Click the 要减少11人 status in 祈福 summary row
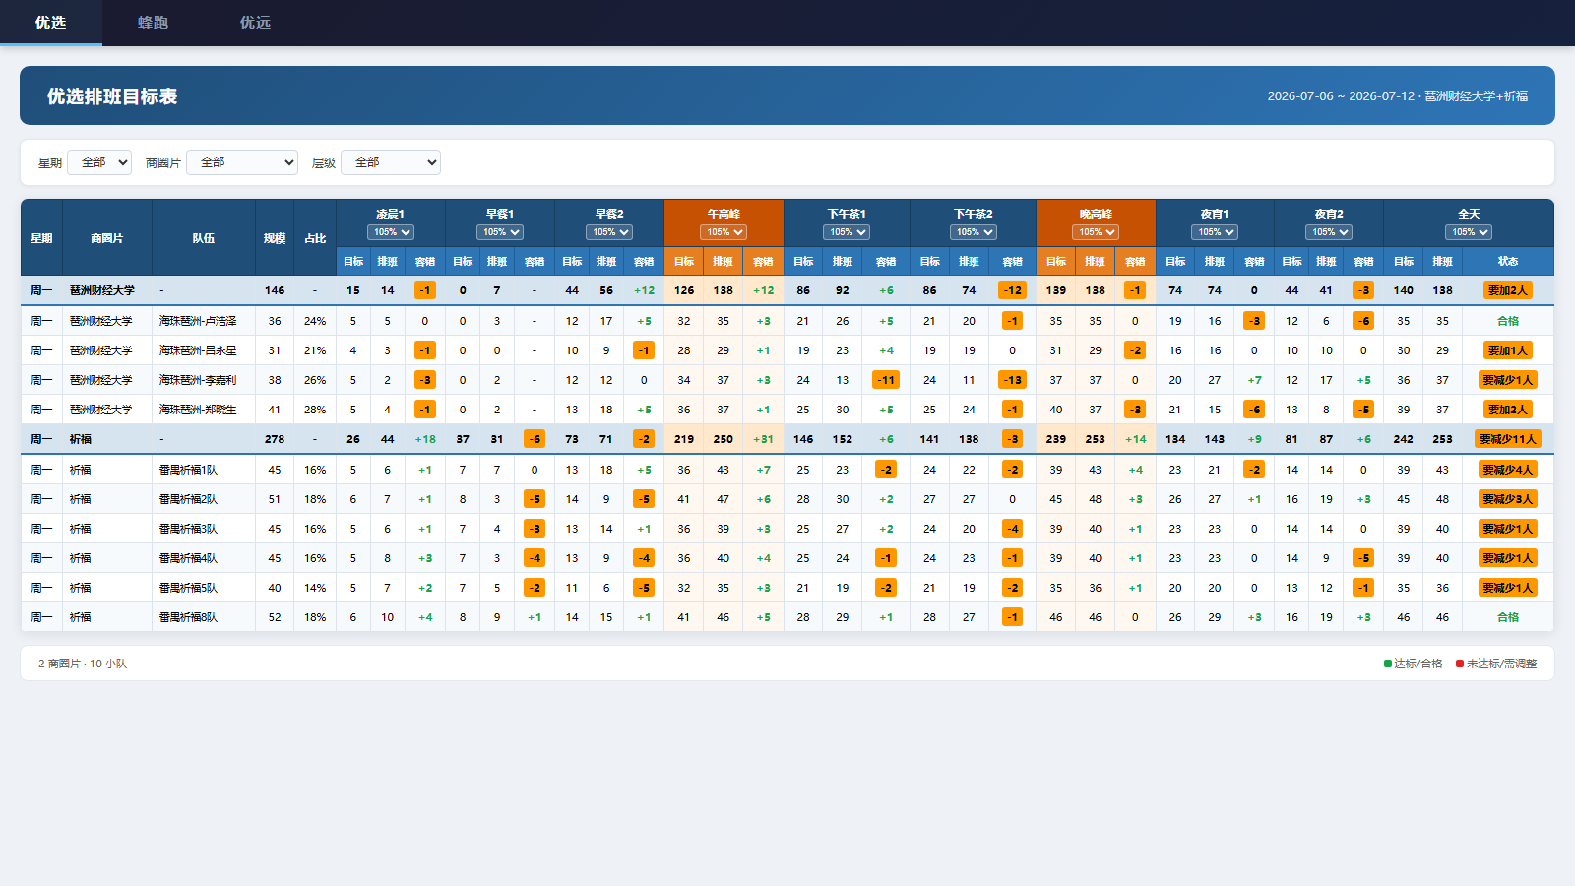 [x=1508, y=439]
